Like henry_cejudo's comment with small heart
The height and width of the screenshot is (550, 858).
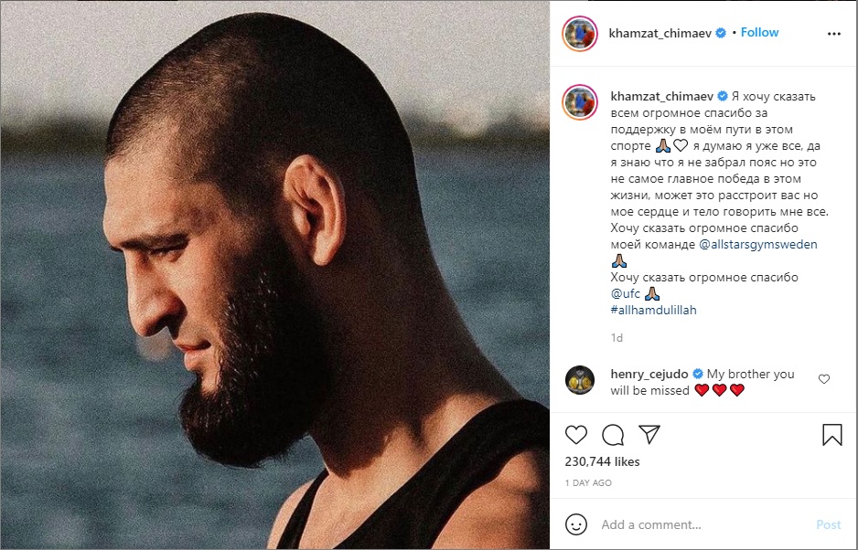[824, 379]
